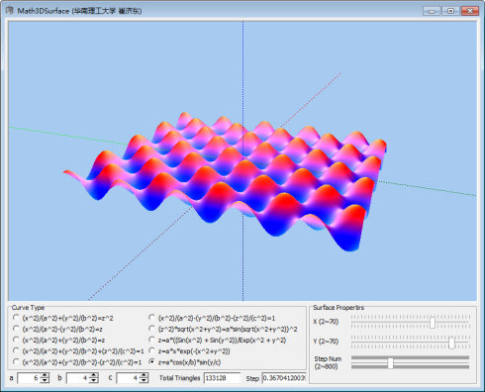
Task: Click the Math3DSurface title bar icon
Action: (x=9, y=11)
